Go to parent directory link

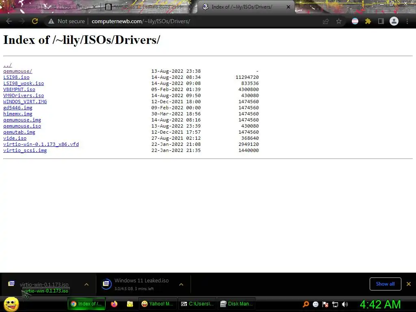tap(7, 65)
